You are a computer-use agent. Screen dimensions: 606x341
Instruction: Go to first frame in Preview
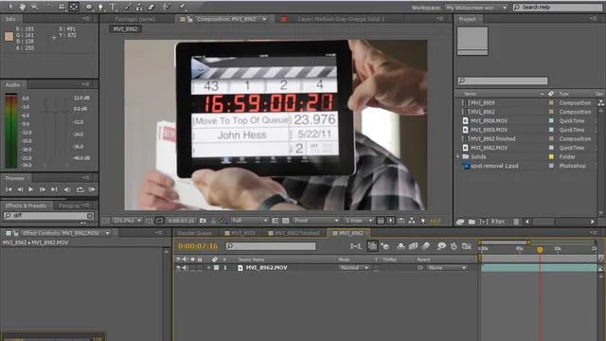[x=9, y=189]
